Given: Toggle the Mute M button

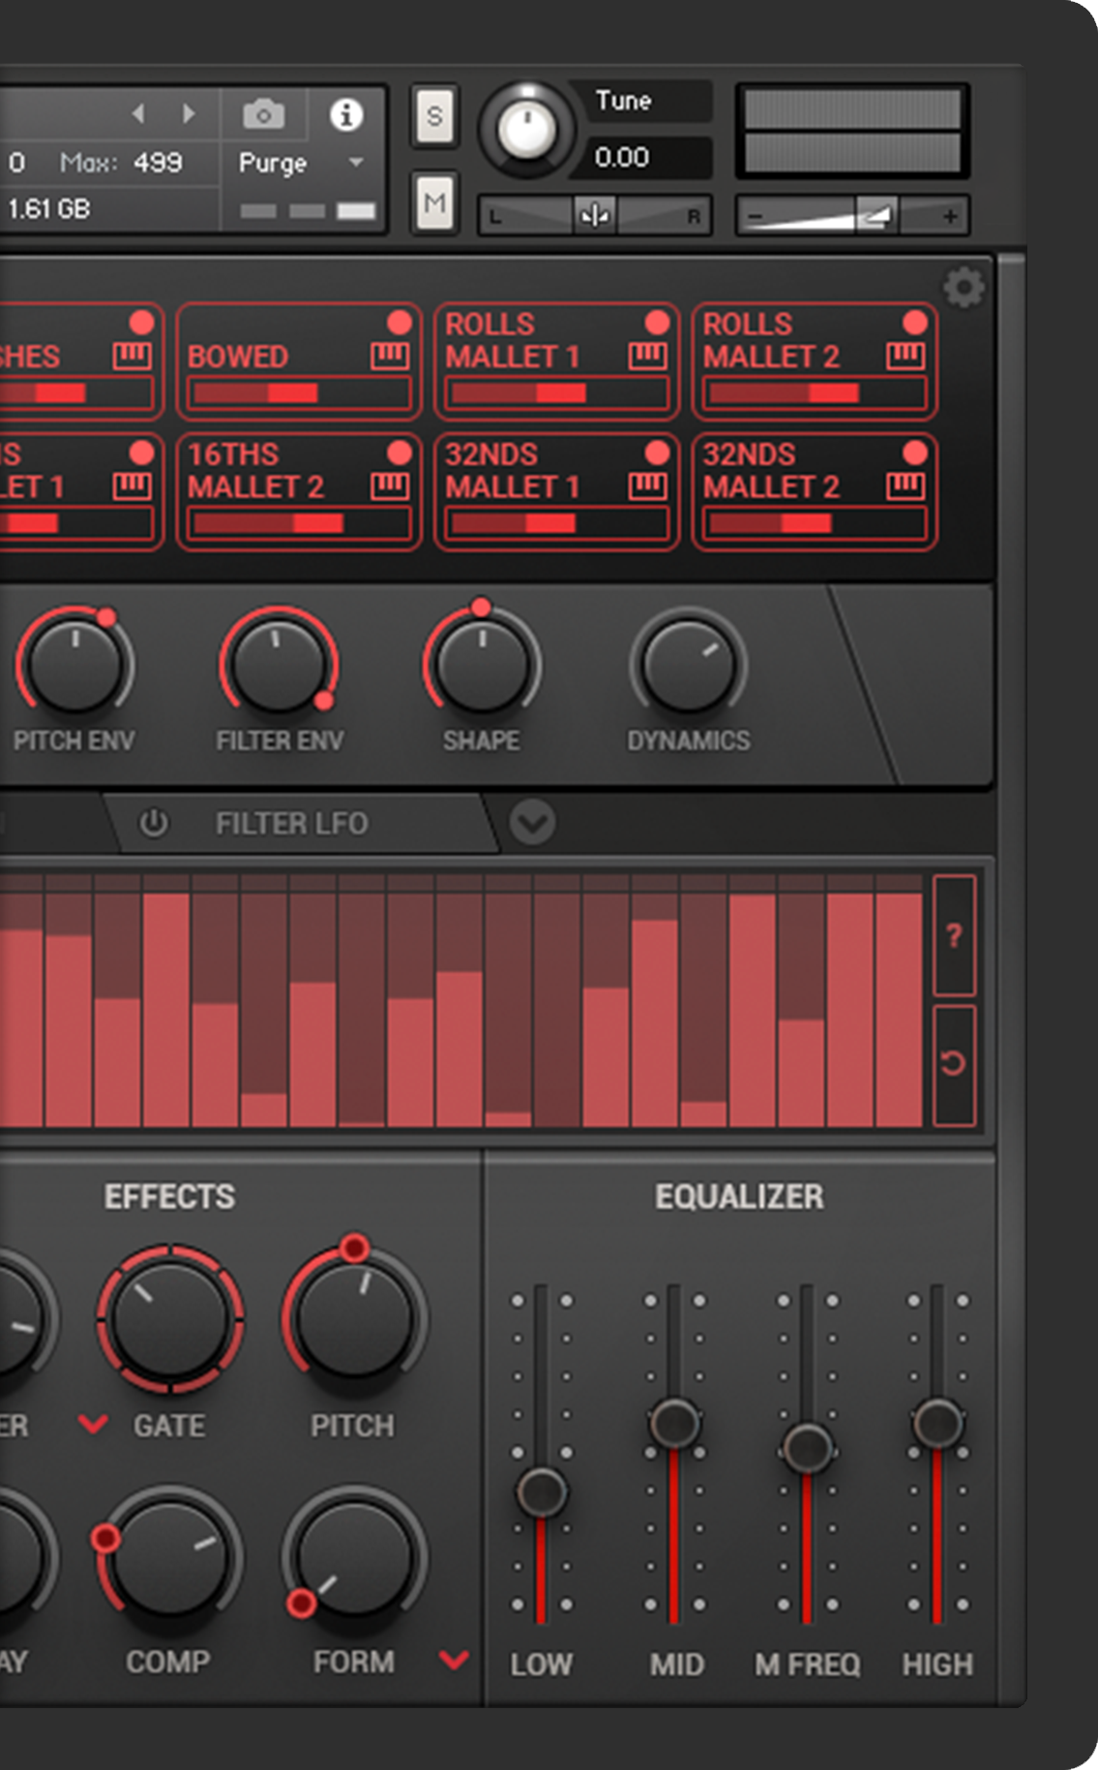Looking at the screenshot, I should (434, 203).
